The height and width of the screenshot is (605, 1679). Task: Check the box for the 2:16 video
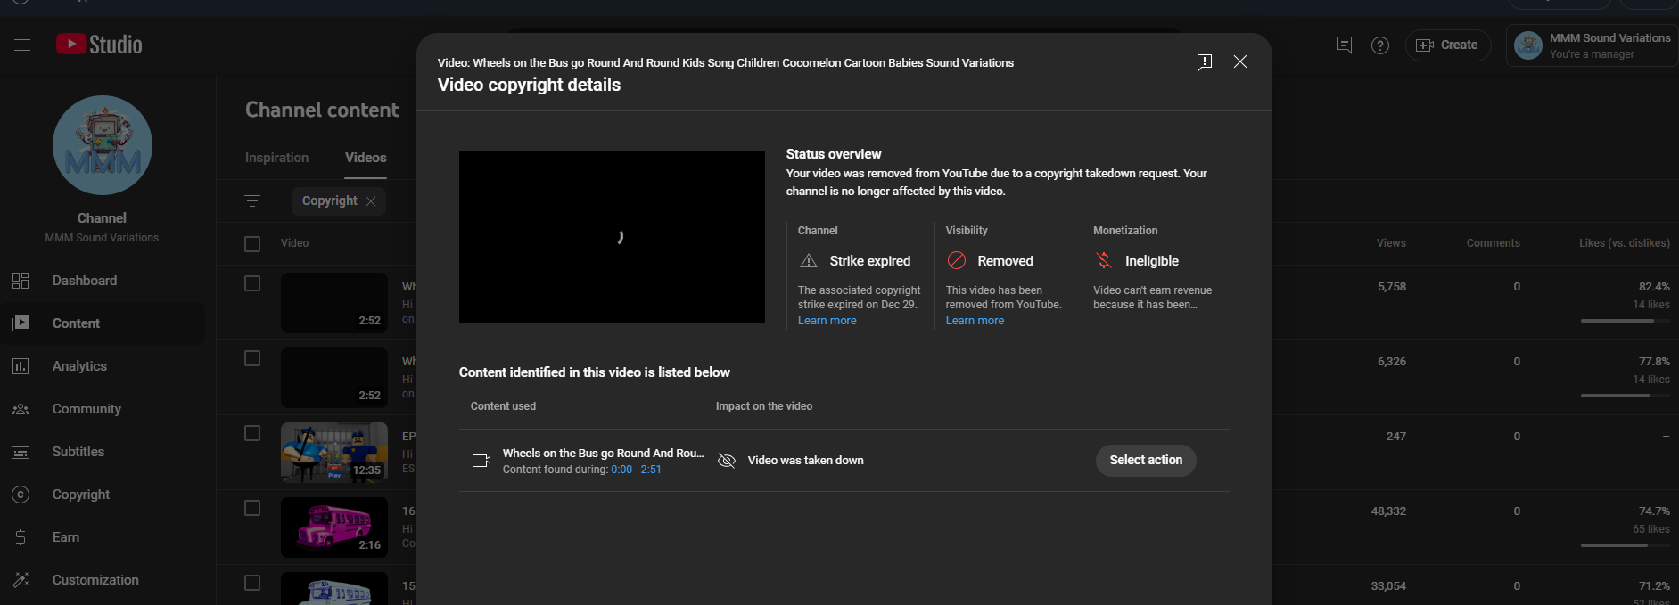pos(252,508)
